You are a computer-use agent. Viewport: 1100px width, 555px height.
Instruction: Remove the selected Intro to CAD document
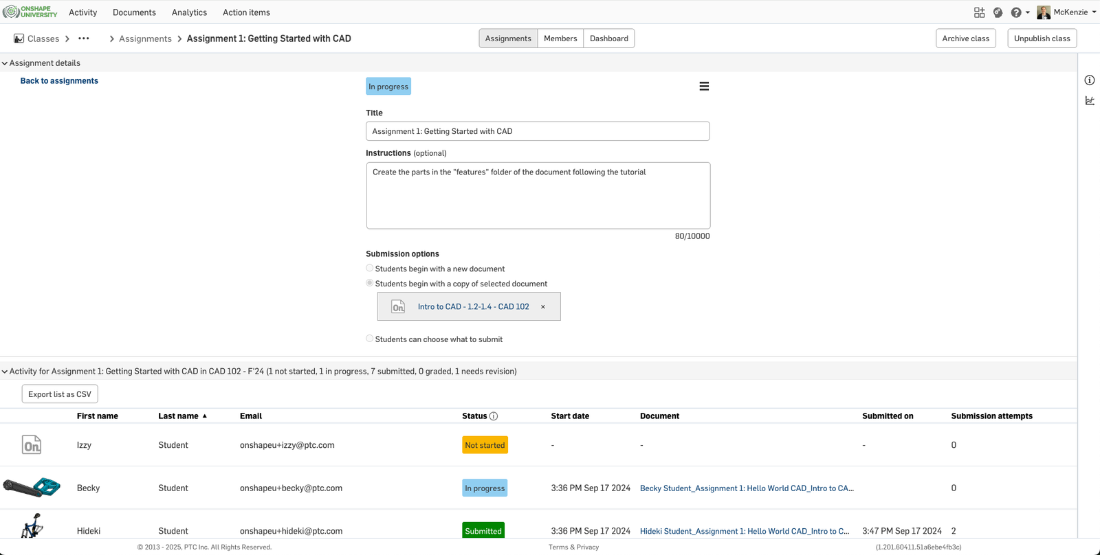(543, 307)
